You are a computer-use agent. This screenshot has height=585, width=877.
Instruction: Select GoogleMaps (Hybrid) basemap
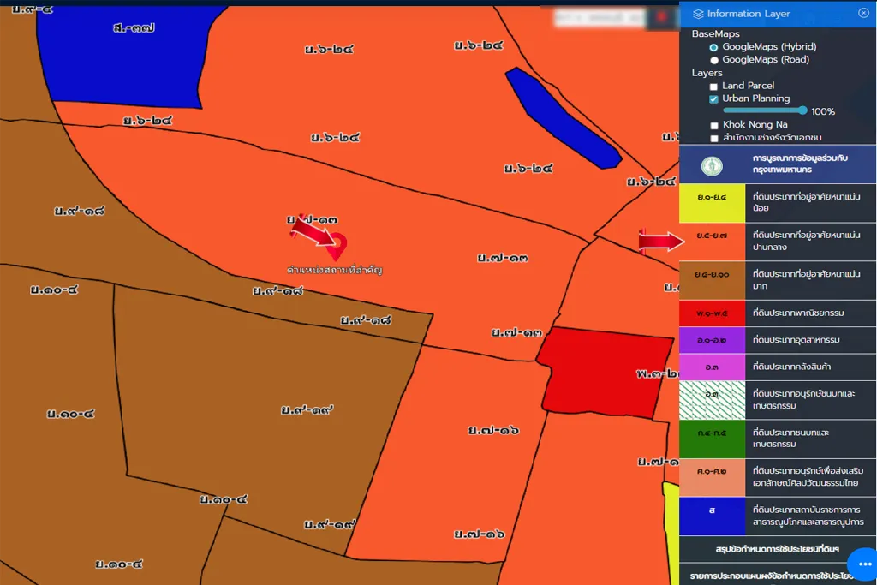(x=713, y=47)
